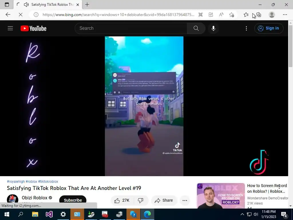Screen dimensions: 293x220
Task: Open the network status tray icon
Action: coord(249,214)
